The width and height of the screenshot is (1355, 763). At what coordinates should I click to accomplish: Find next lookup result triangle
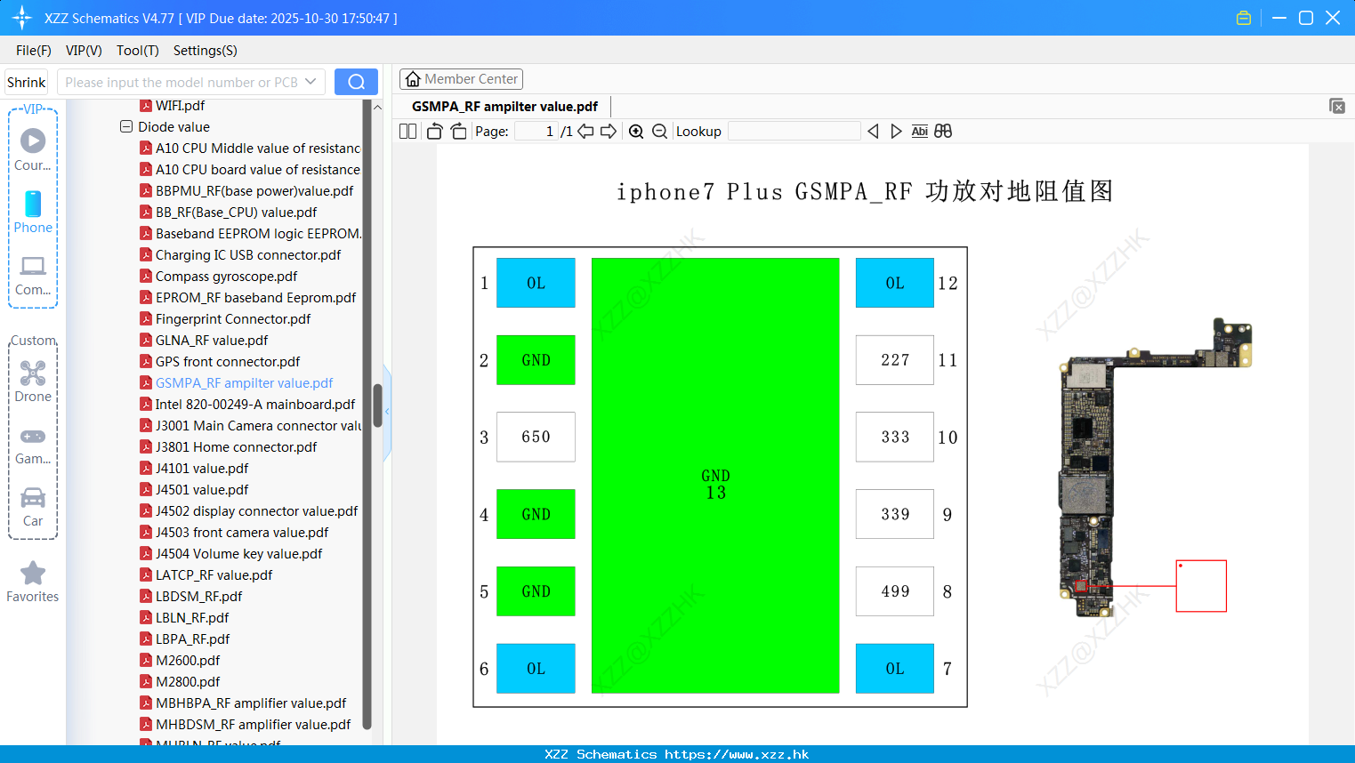[896, 131]
